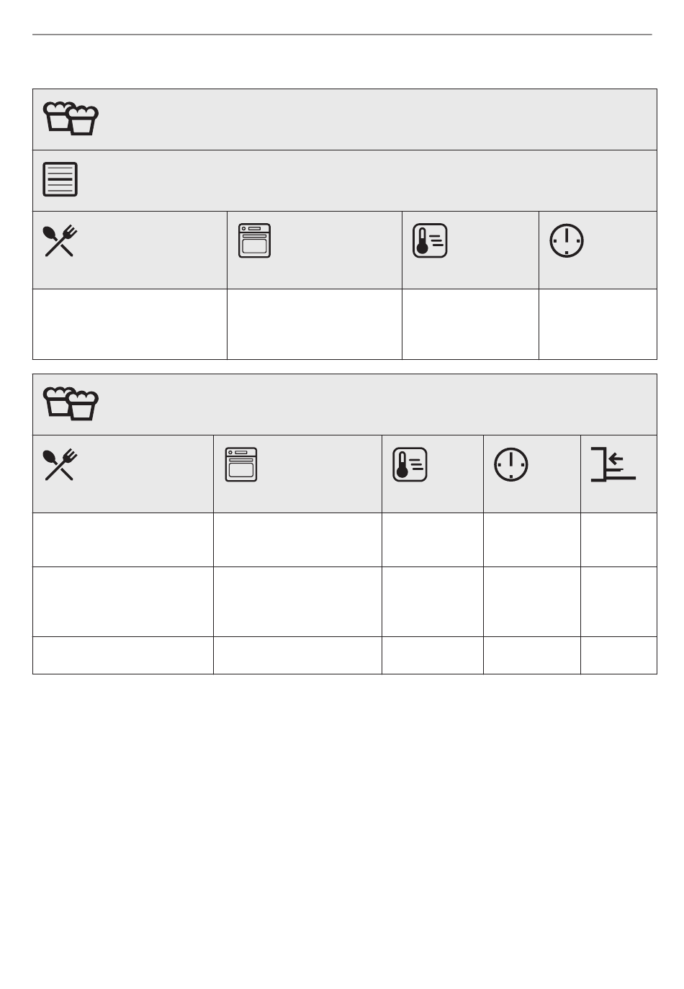Select the shelf position icon with arrow

(x=613, y=464)
